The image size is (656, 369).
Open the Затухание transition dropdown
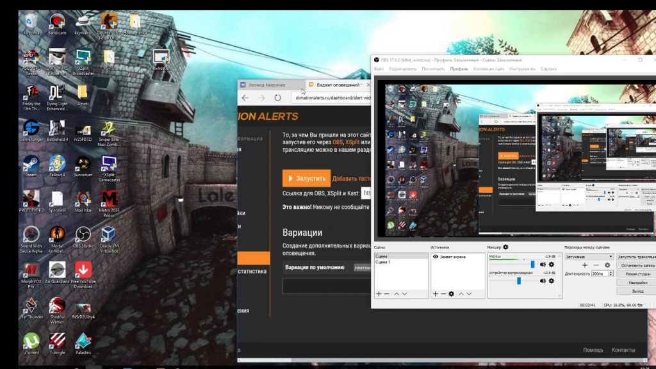pyautogui.click(x=589, y=256)
